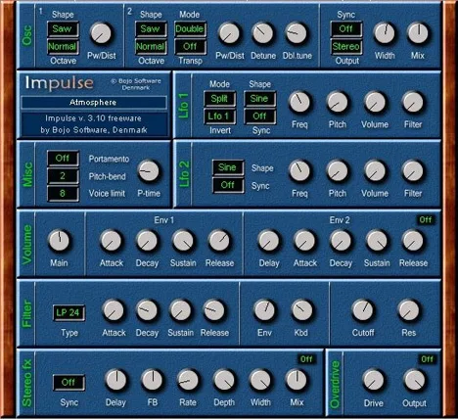
Task: Click the Filter Sustain knob
Action: [180, 310]
